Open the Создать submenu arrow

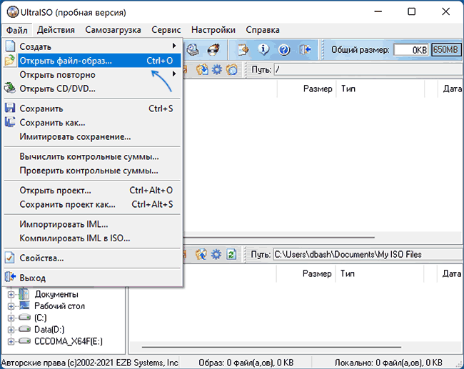coord(174,46)
